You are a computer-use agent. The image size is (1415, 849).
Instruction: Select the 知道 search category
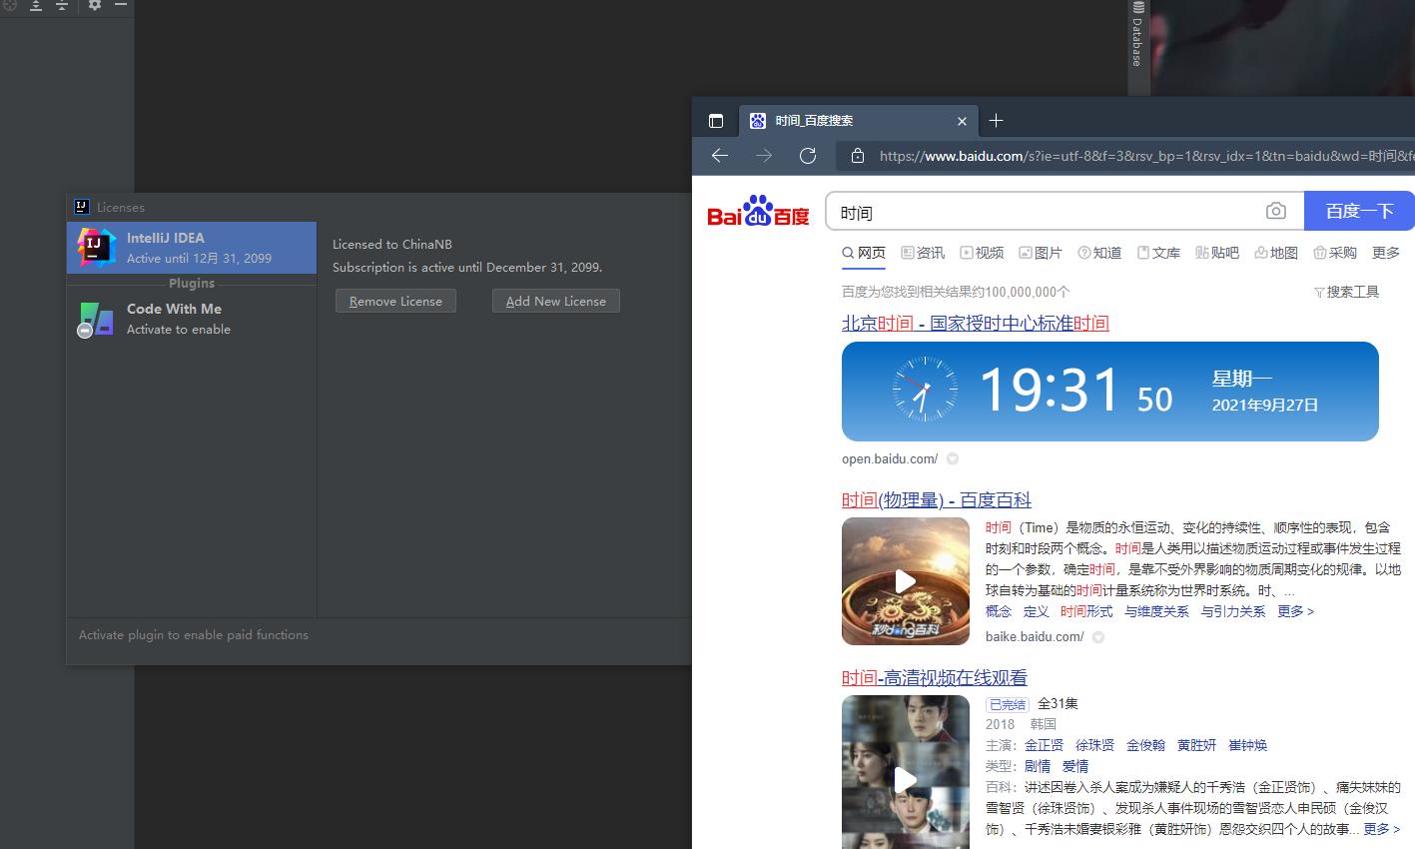tap(1099, 253)
